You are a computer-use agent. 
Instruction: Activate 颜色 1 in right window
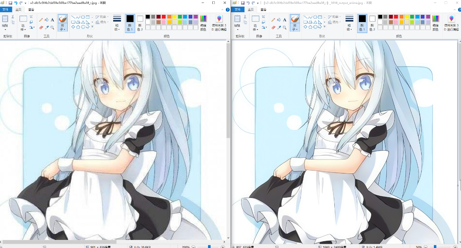(362, 22)
